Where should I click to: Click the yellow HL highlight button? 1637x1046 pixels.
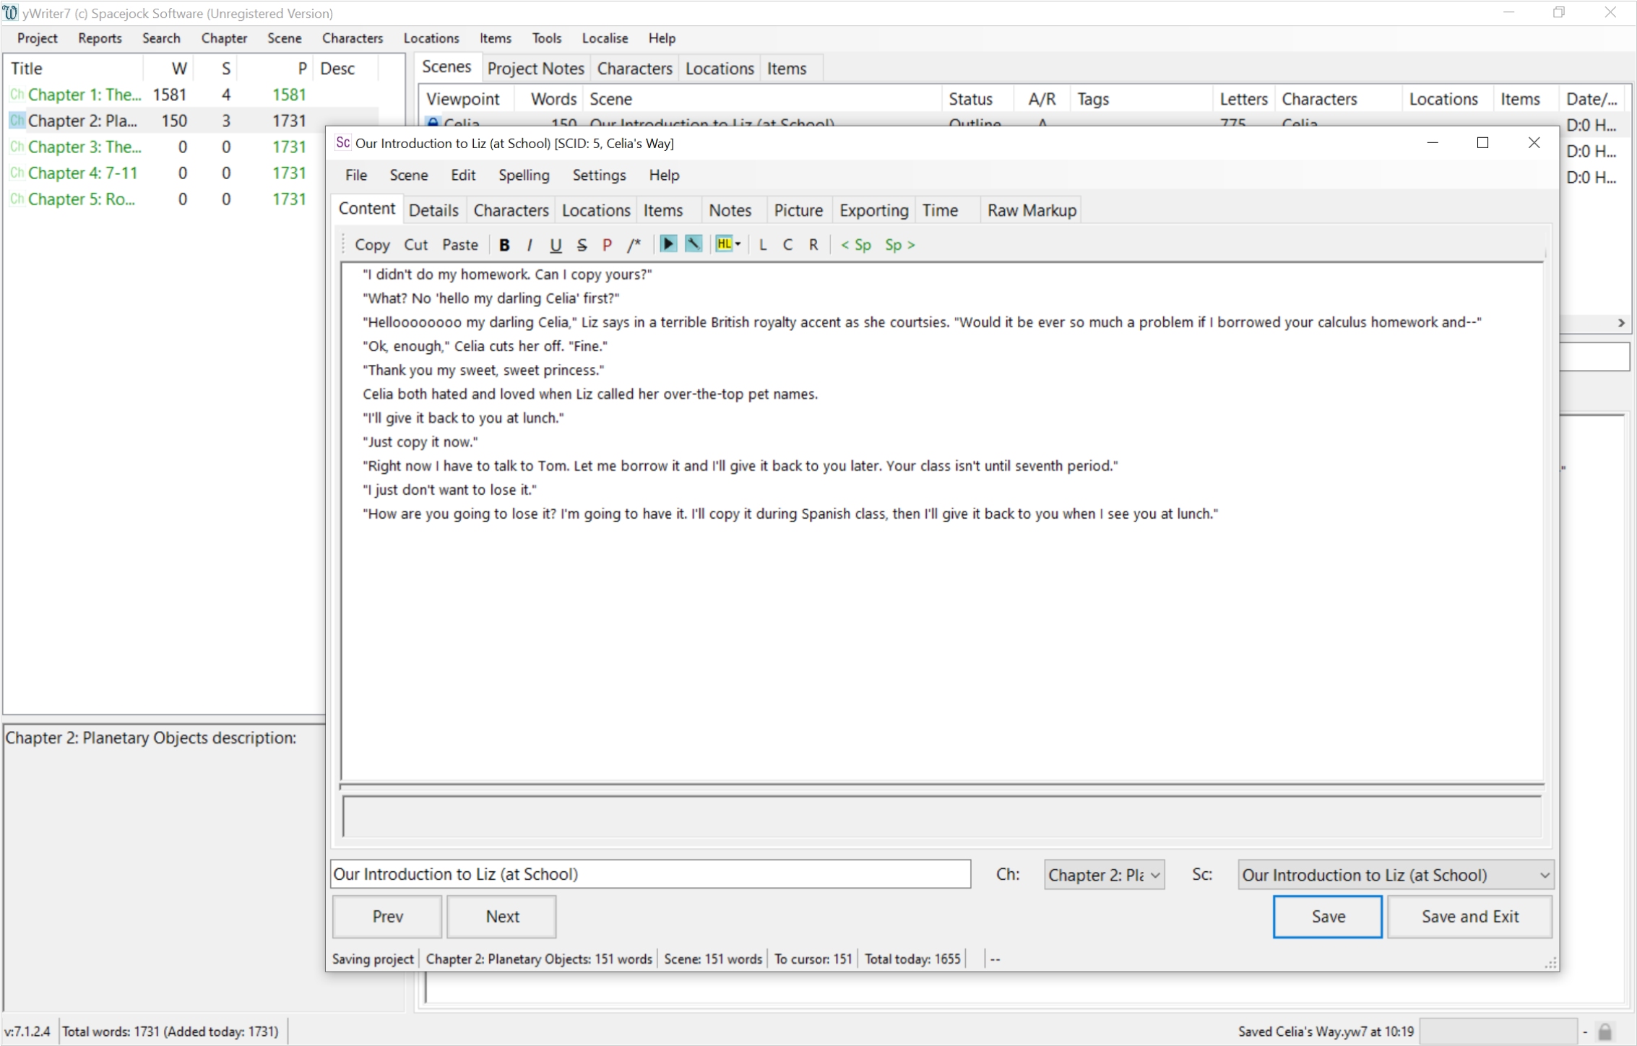[x=724, y=244]
